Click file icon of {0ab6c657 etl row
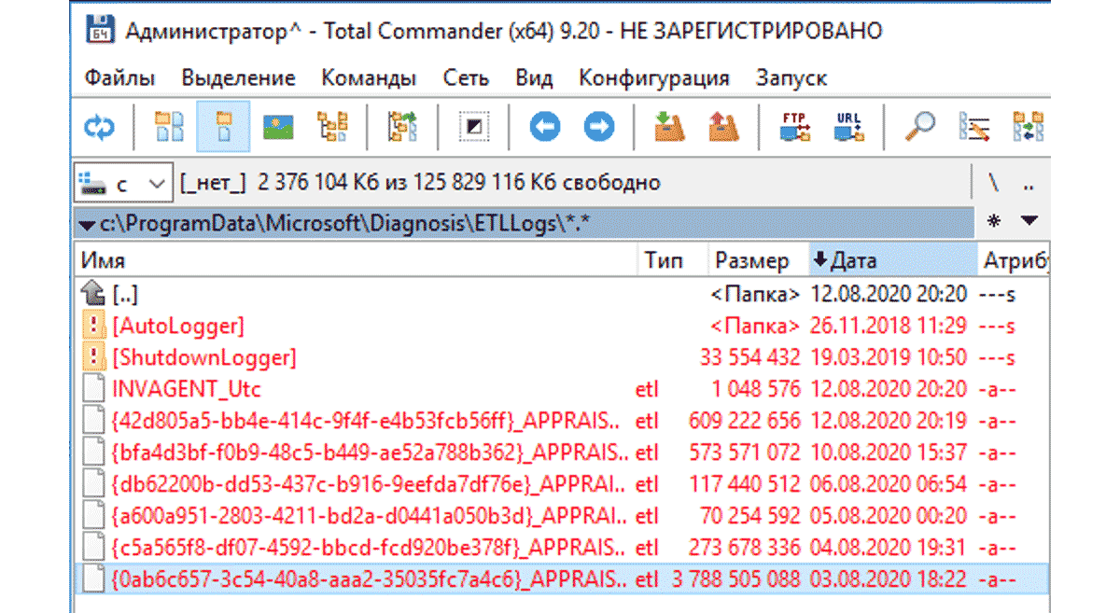 (x=92, y=578)
